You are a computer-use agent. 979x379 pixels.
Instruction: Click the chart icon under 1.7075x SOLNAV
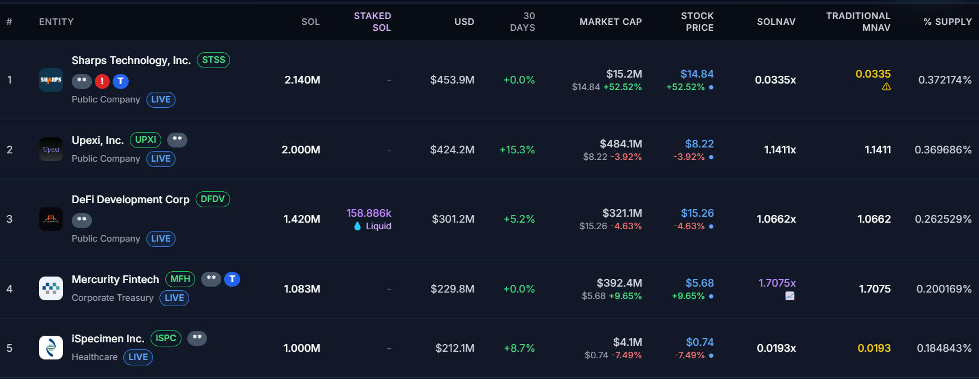(x=790, y=296)
